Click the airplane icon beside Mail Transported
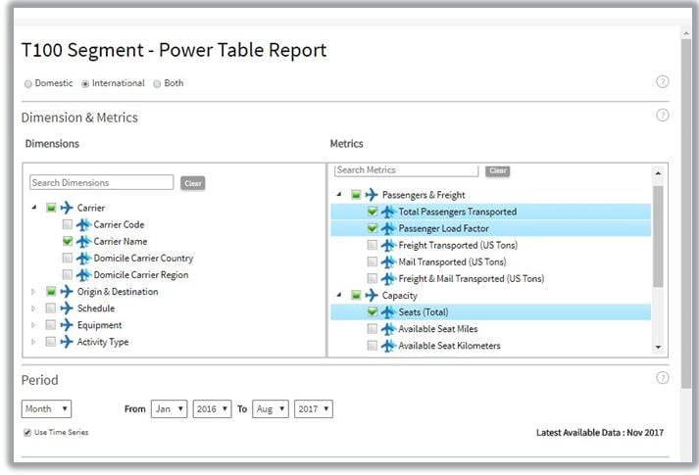 pyautogui.click(x=387, y=261)
